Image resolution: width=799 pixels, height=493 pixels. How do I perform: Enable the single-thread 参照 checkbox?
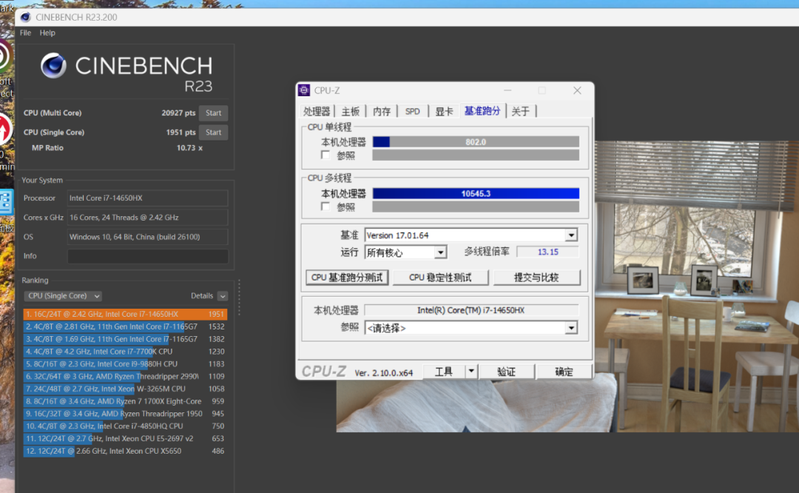[x=326, y=155]
